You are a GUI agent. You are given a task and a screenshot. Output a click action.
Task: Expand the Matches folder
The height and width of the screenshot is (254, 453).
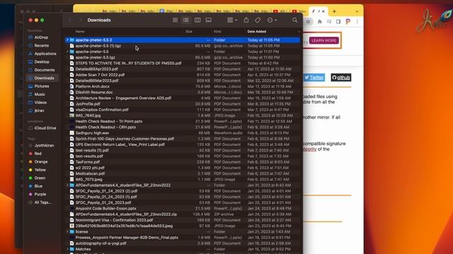point(67,249)
